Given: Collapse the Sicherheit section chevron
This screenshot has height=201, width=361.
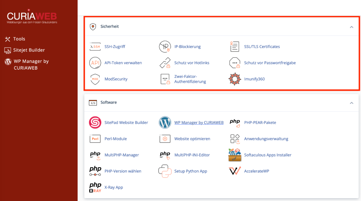Looking at the screenshot, I should 351,27.
